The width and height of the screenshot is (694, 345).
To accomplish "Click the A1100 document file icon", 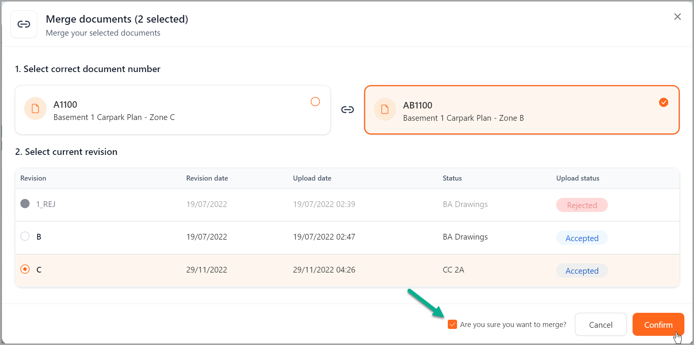I will point(35,109).
